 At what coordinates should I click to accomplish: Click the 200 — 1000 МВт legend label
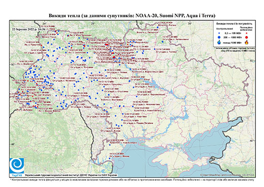point(232,37)
